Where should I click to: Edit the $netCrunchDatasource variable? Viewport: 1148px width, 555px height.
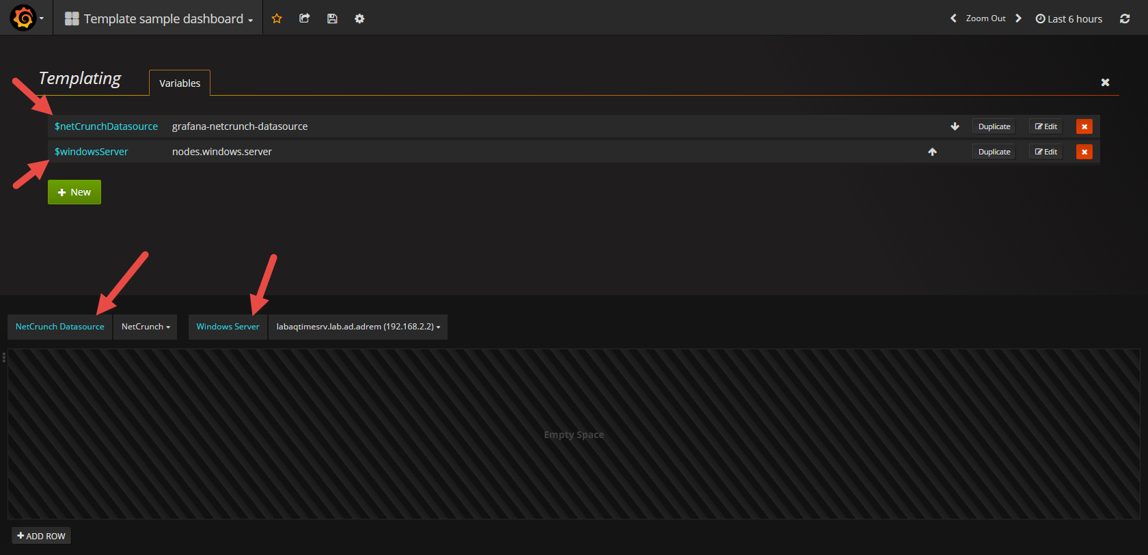click(x=1046, y=126)
